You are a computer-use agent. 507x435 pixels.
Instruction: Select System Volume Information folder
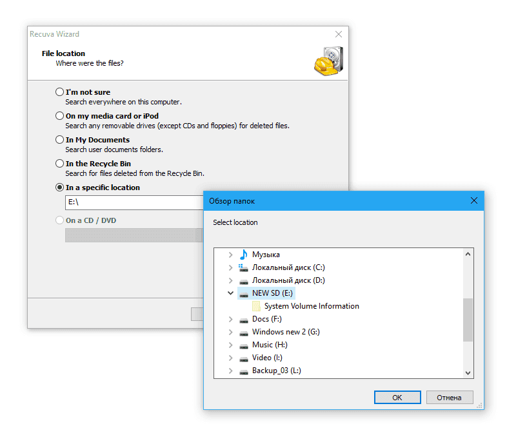pos(312,306)
